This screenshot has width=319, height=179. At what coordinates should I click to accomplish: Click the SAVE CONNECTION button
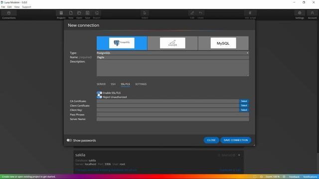point(236,140)
